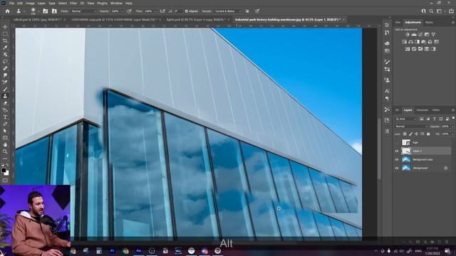This screenshot has width=456, height=256.
Task: Open the options bar Mode dropdown
Action: (83, 11)
